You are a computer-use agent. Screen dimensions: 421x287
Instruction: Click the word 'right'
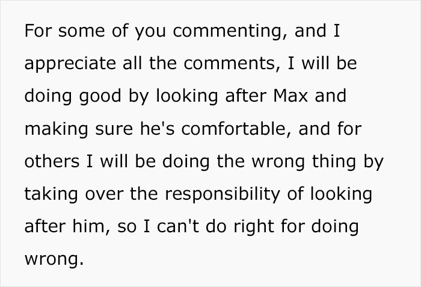[272, 227]
